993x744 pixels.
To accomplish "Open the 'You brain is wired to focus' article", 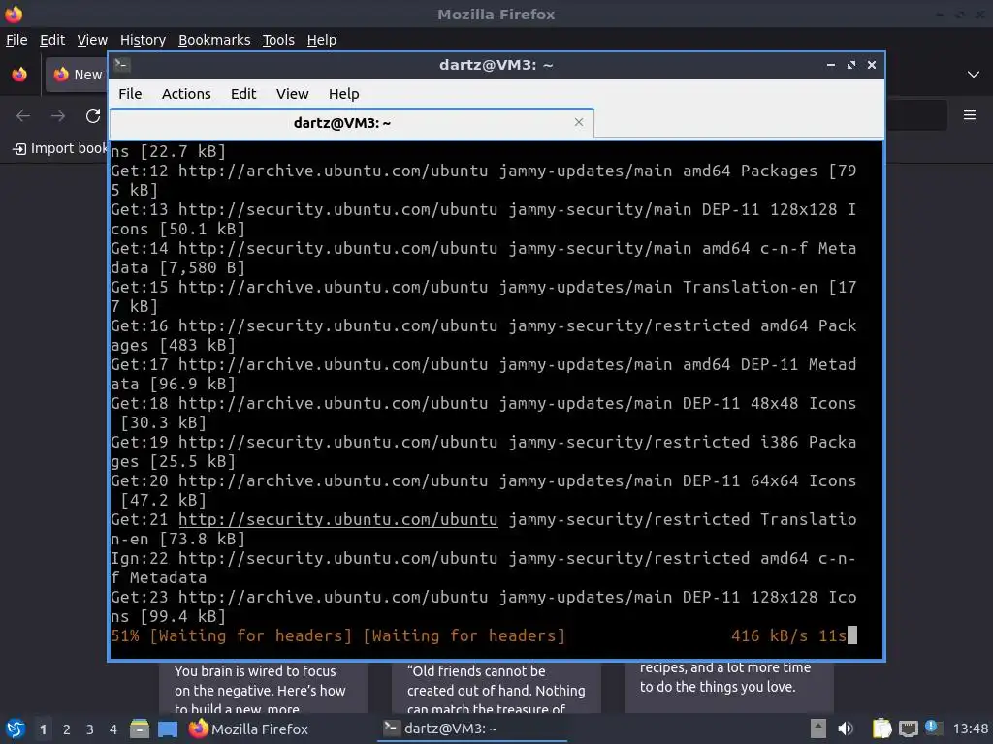I will coord(264,689).
